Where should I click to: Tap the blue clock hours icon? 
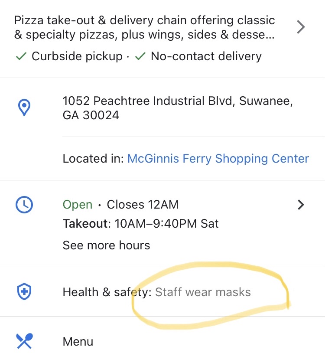tap(24, 204)
